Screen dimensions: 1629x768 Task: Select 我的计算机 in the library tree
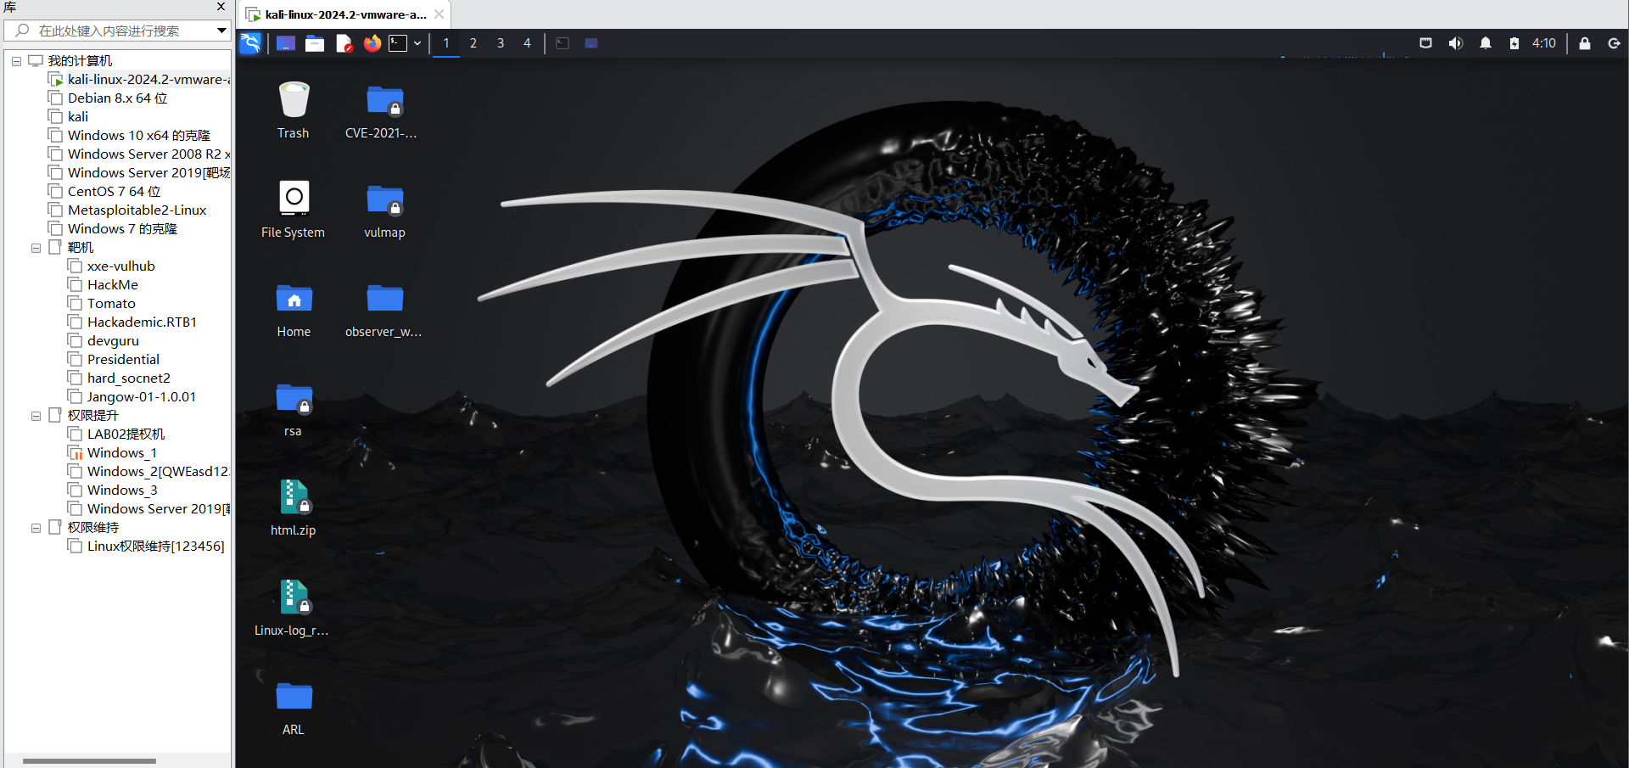[80, 60]
